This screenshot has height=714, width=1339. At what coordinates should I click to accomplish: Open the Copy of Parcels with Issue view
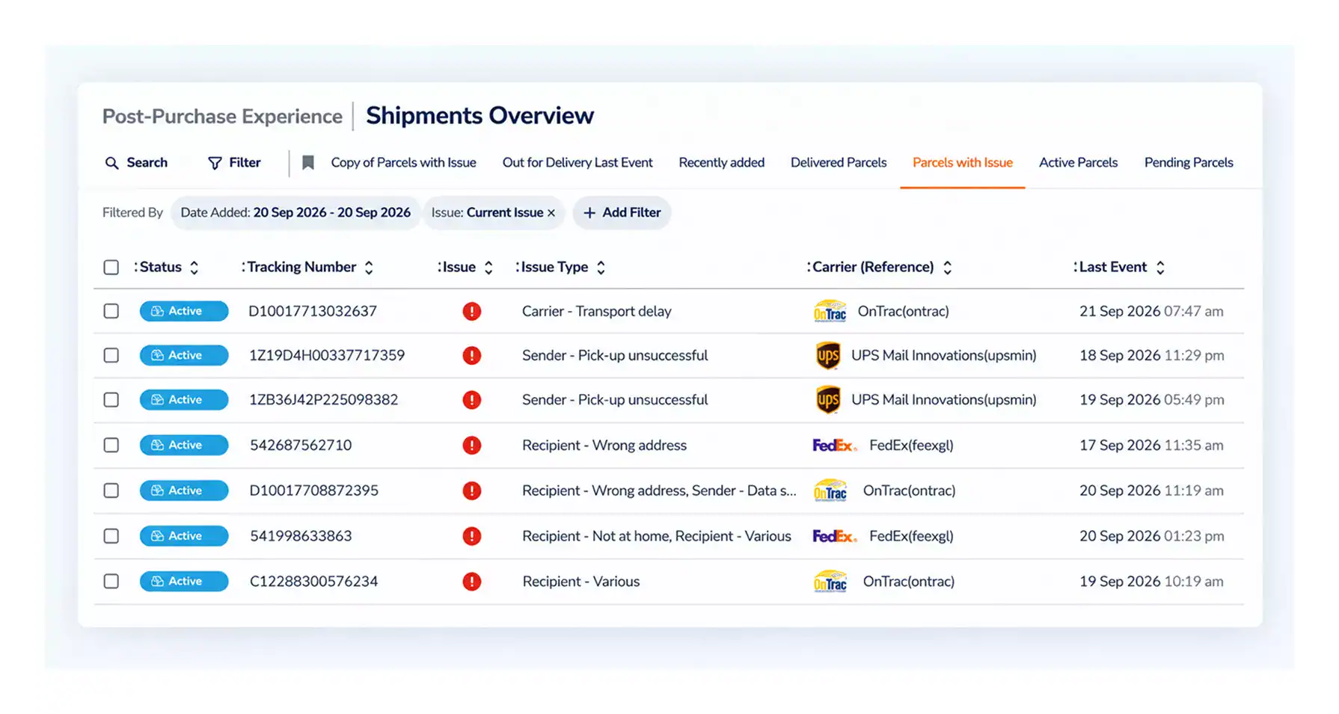pos(403,162)
